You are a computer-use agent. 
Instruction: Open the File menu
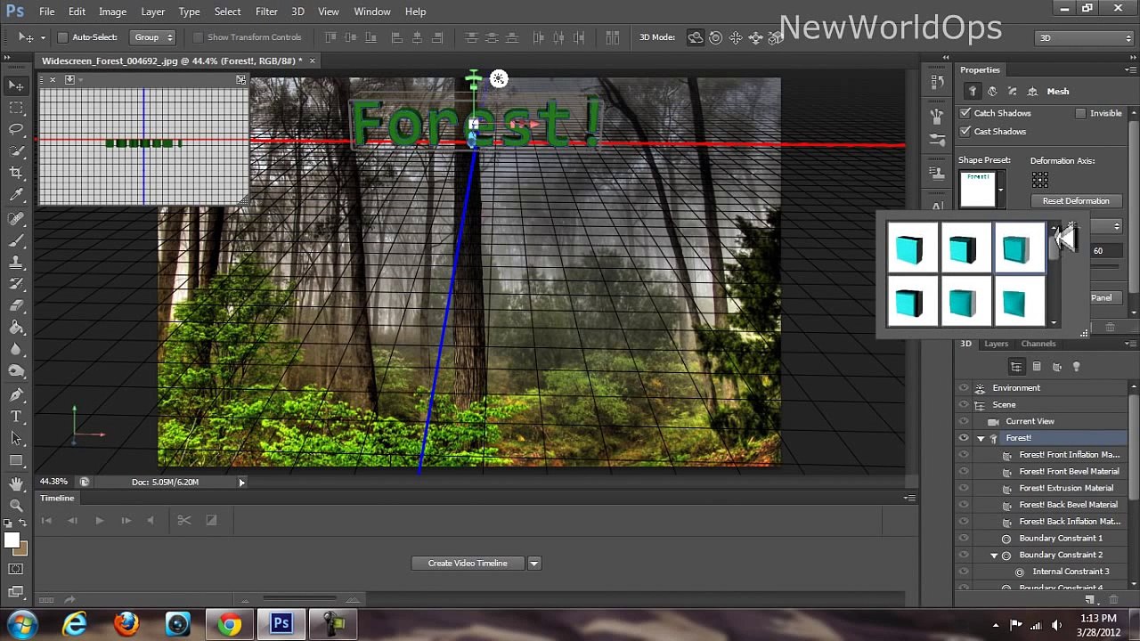click(47, 12)
